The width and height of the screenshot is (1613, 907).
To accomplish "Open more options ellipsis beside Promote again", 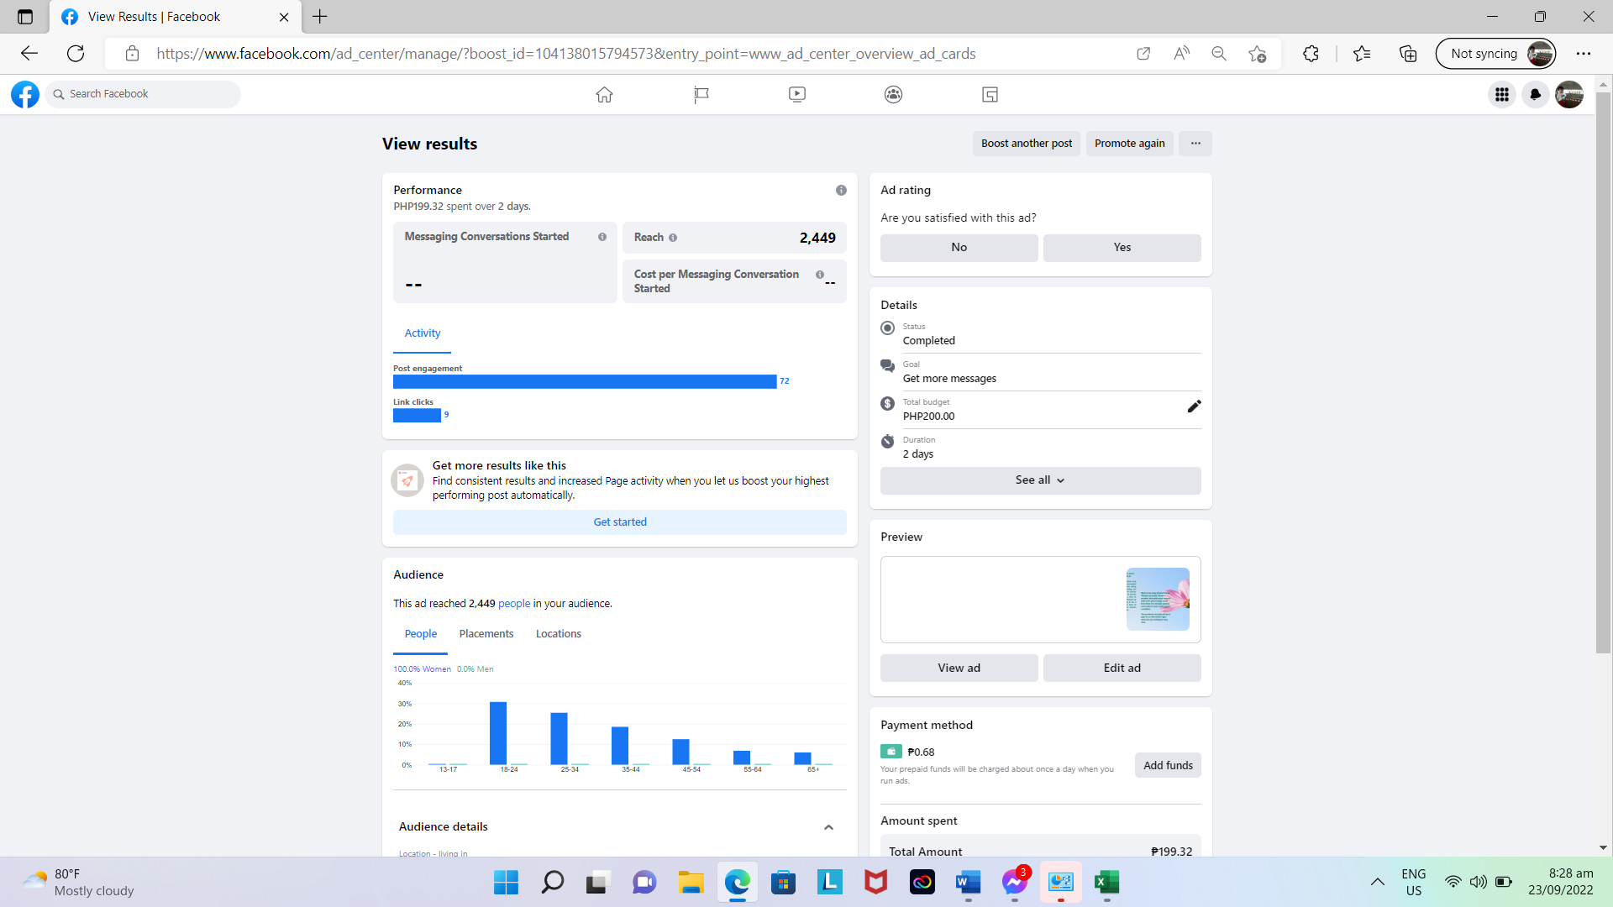I will click(1195, 144).
